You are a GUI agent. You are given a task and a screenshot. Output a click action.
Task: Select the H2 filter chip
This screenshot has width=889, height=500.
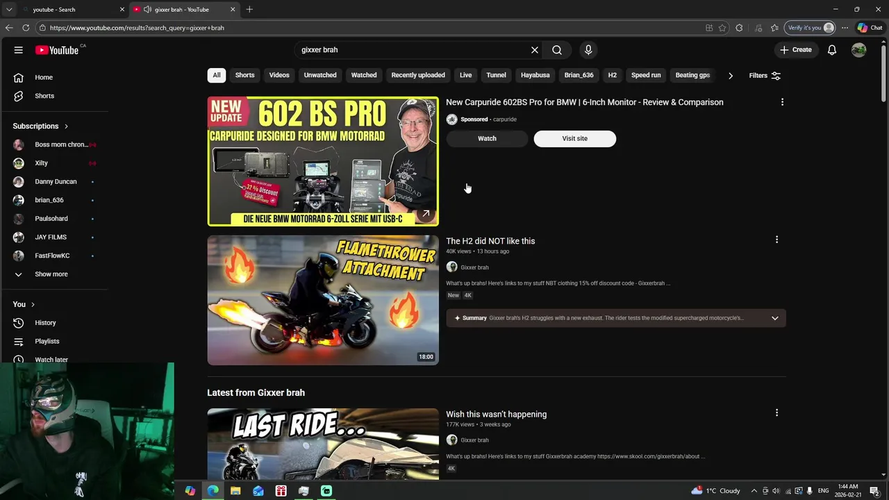click(x=612, y=75)
